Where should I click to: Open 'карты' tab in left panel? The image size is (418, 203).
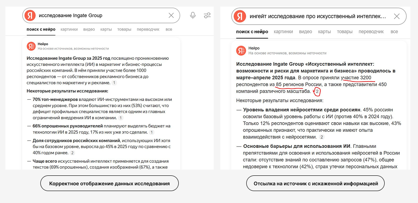[106, 29]
